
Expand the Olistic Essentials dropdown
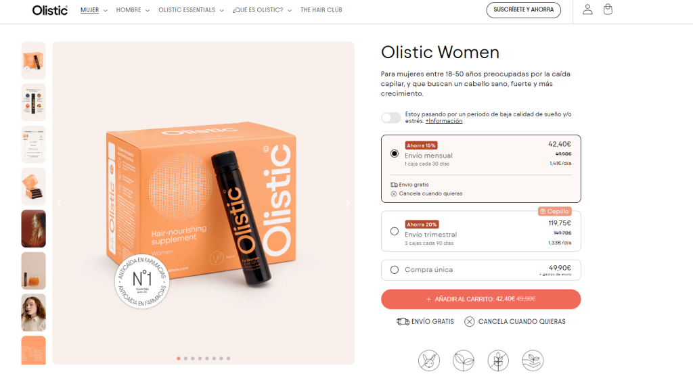coord(191,10)
